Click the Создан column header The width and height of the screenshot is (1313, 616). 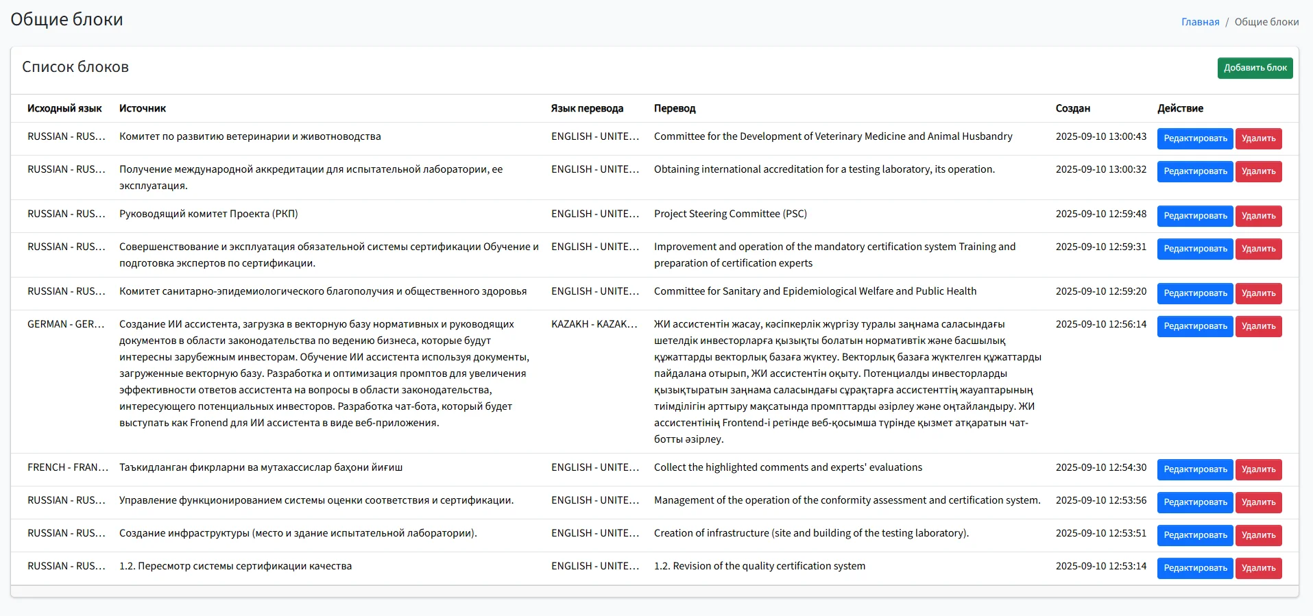click(x=1072, y=108)
